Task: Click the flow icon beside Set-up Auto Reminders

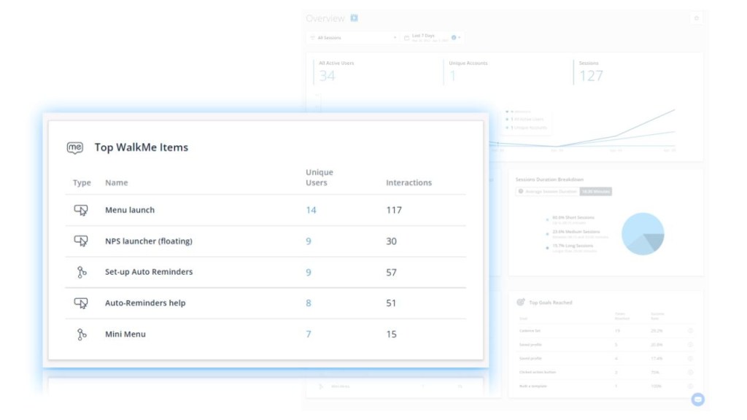Action: (81, 272)
